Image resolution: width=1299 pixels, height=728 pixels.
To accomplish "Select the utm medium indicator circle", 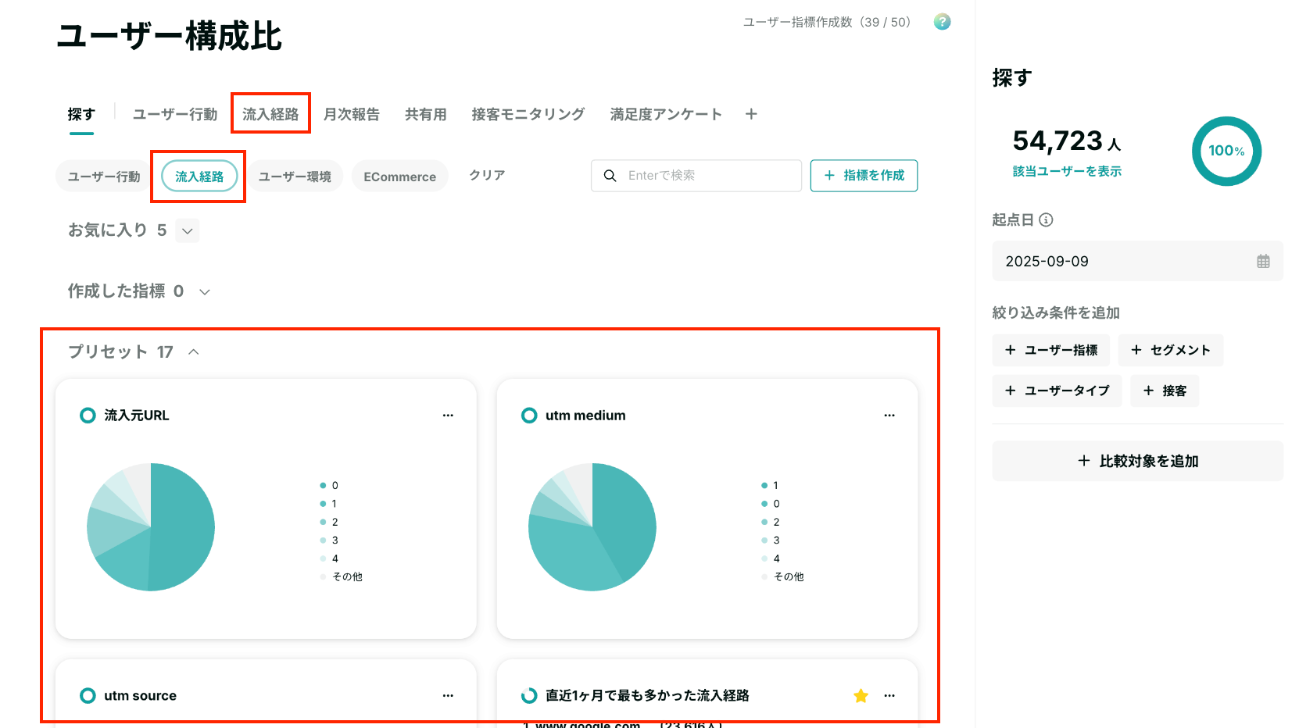I will pyautogui.click(x=529, y=416).
